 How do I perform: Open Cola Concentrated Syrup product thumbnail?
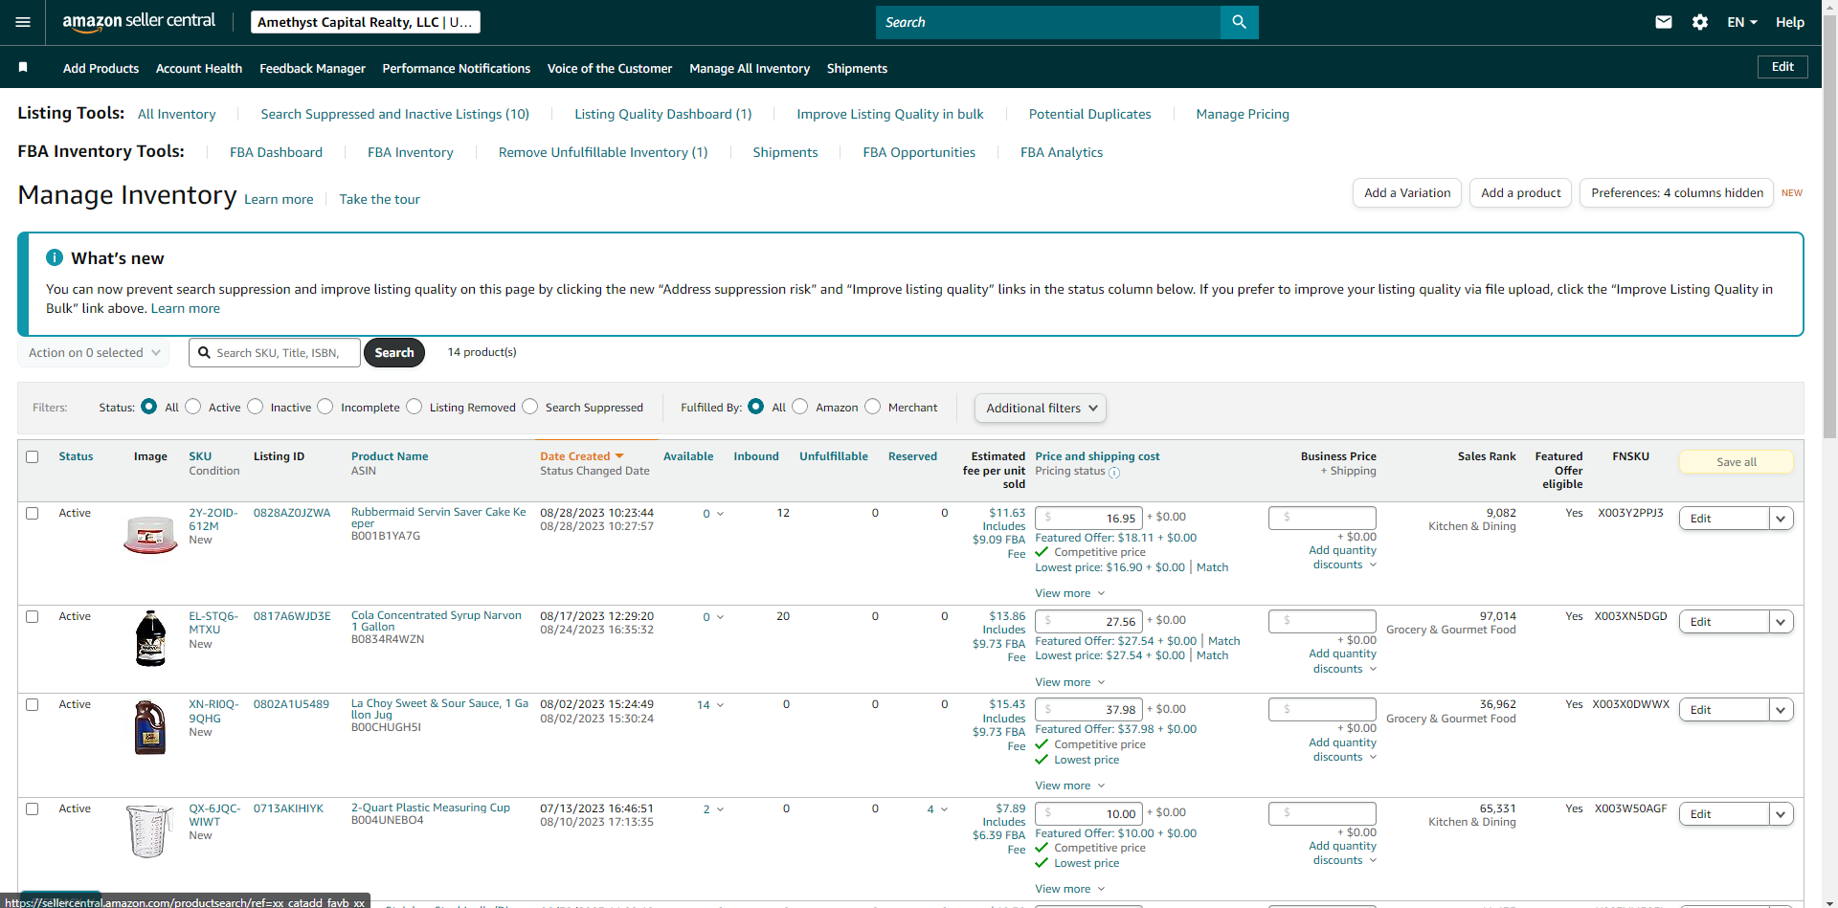150,638
